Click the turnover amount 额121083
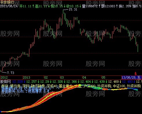The height and width of the screenshot is (114, 142). coord(108,6)
